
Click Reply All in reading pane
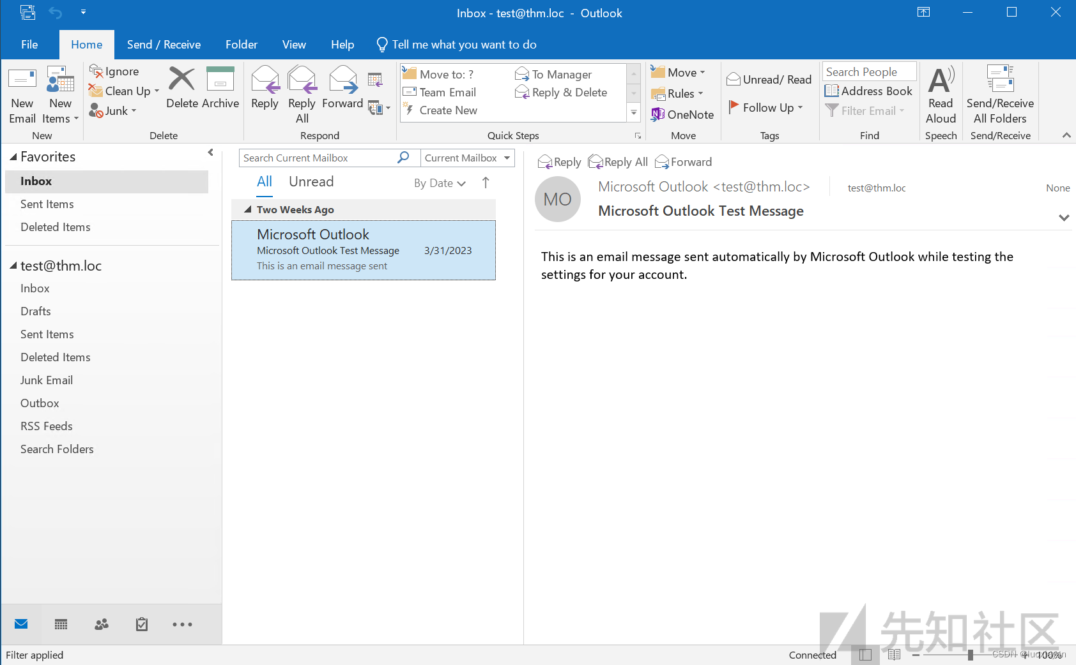coord(618,162)
